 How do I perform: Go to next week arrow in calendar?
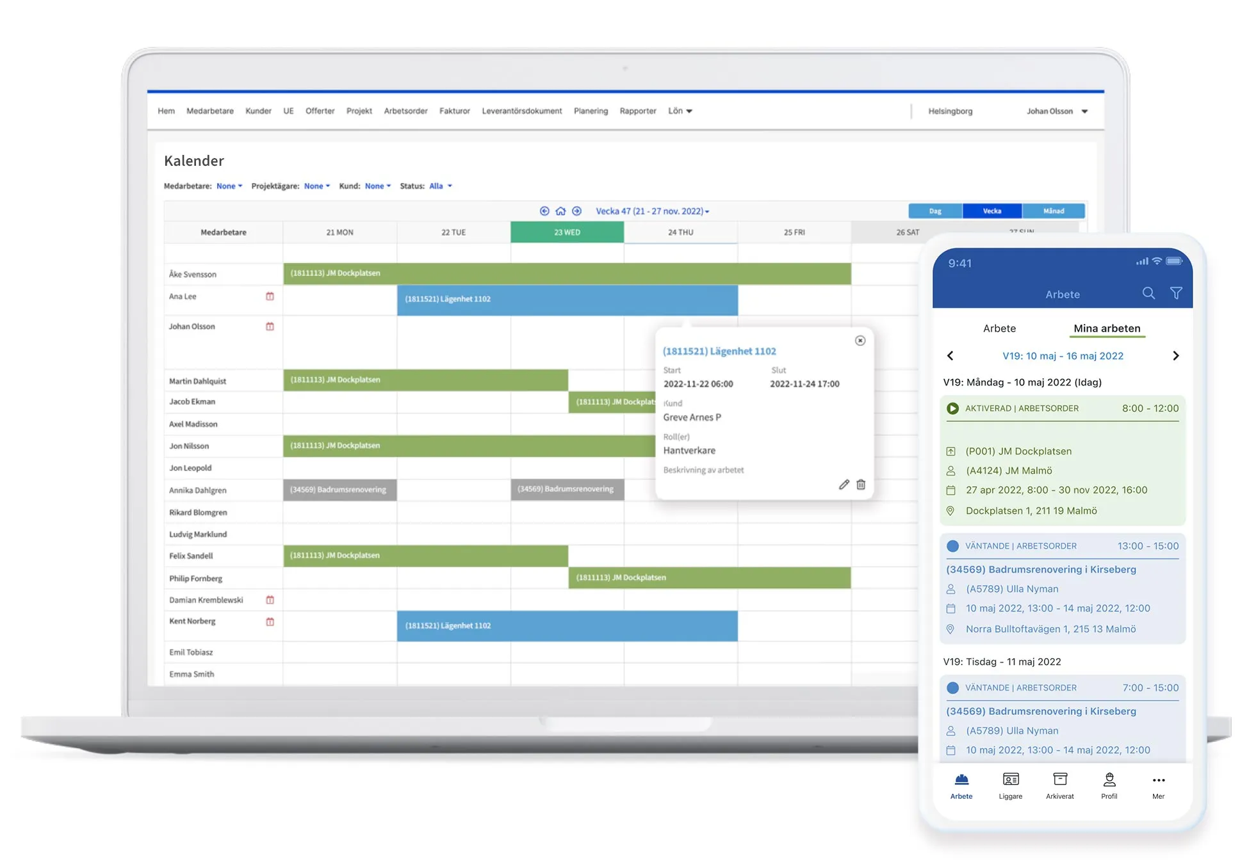576,211
